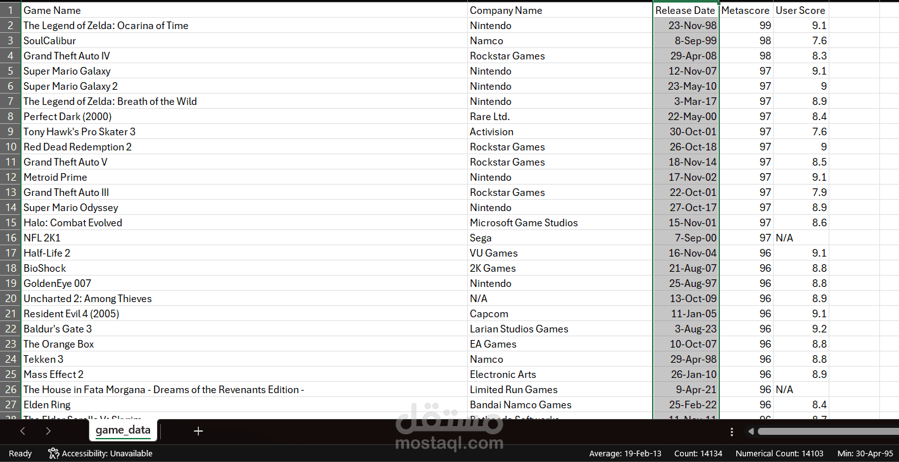Select row 16 header

(x=11, y=238)
